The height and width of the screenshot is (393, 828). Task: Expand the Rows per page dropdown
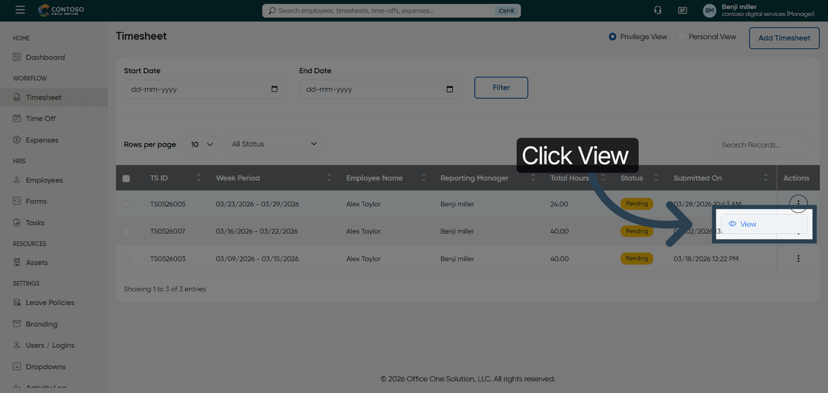pos(201,144)
